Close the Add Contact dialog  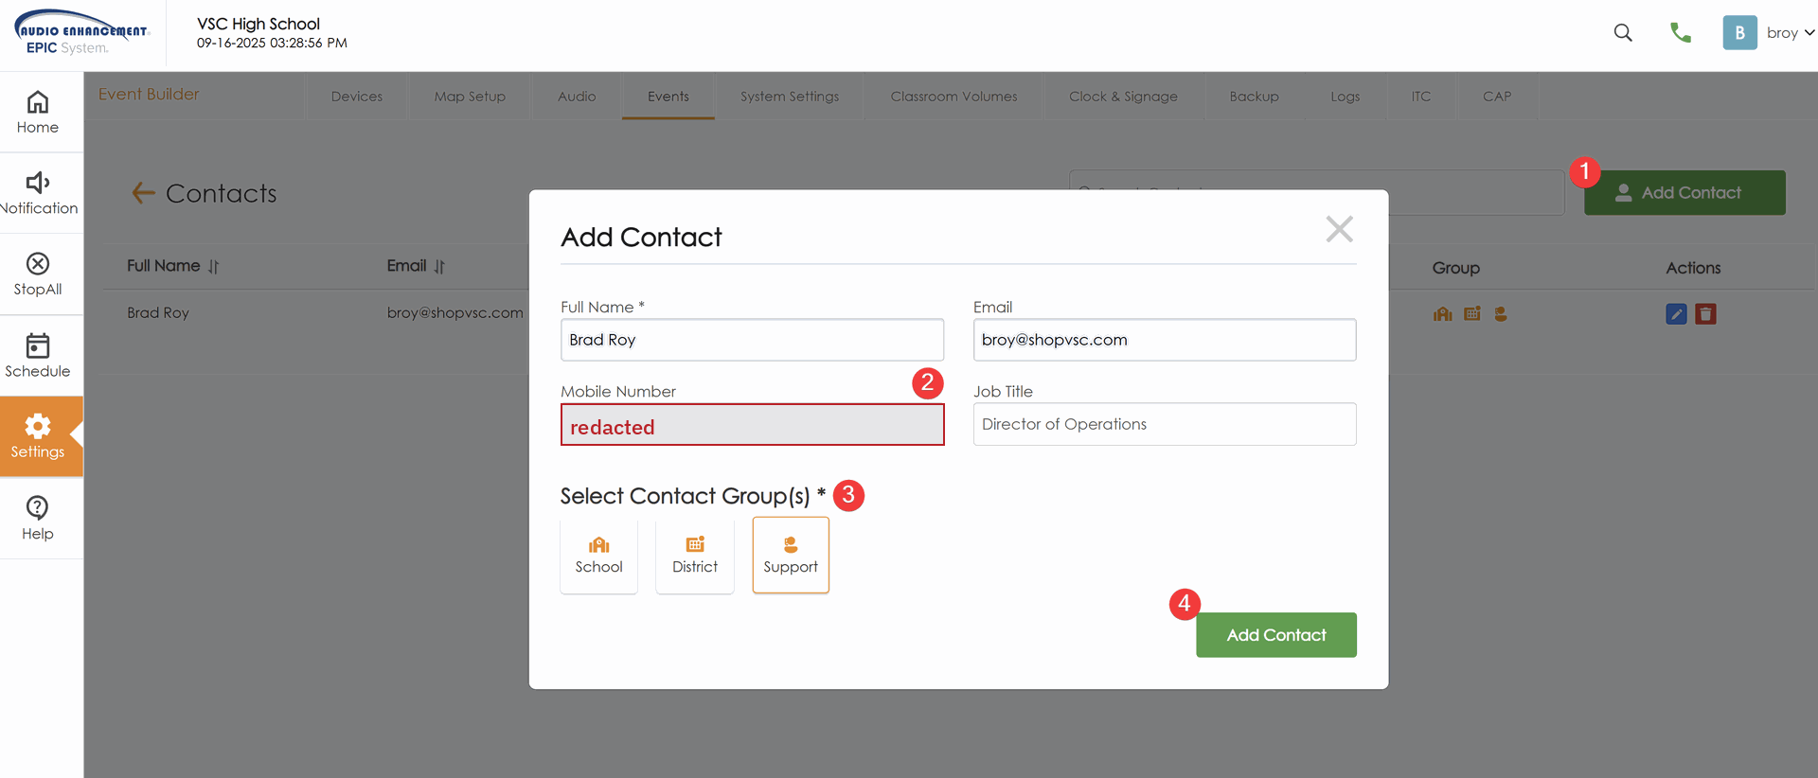point(1339,229)
